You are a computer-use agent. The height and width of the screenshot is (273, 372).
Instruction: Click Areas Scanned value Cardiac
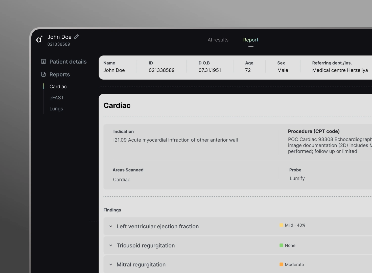coord(122,180)
